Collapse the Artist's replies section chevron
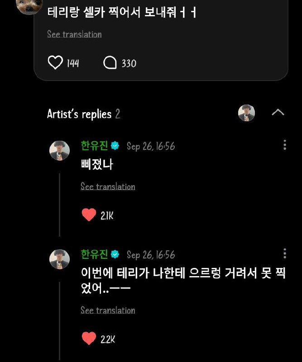 tap(278, 112)
